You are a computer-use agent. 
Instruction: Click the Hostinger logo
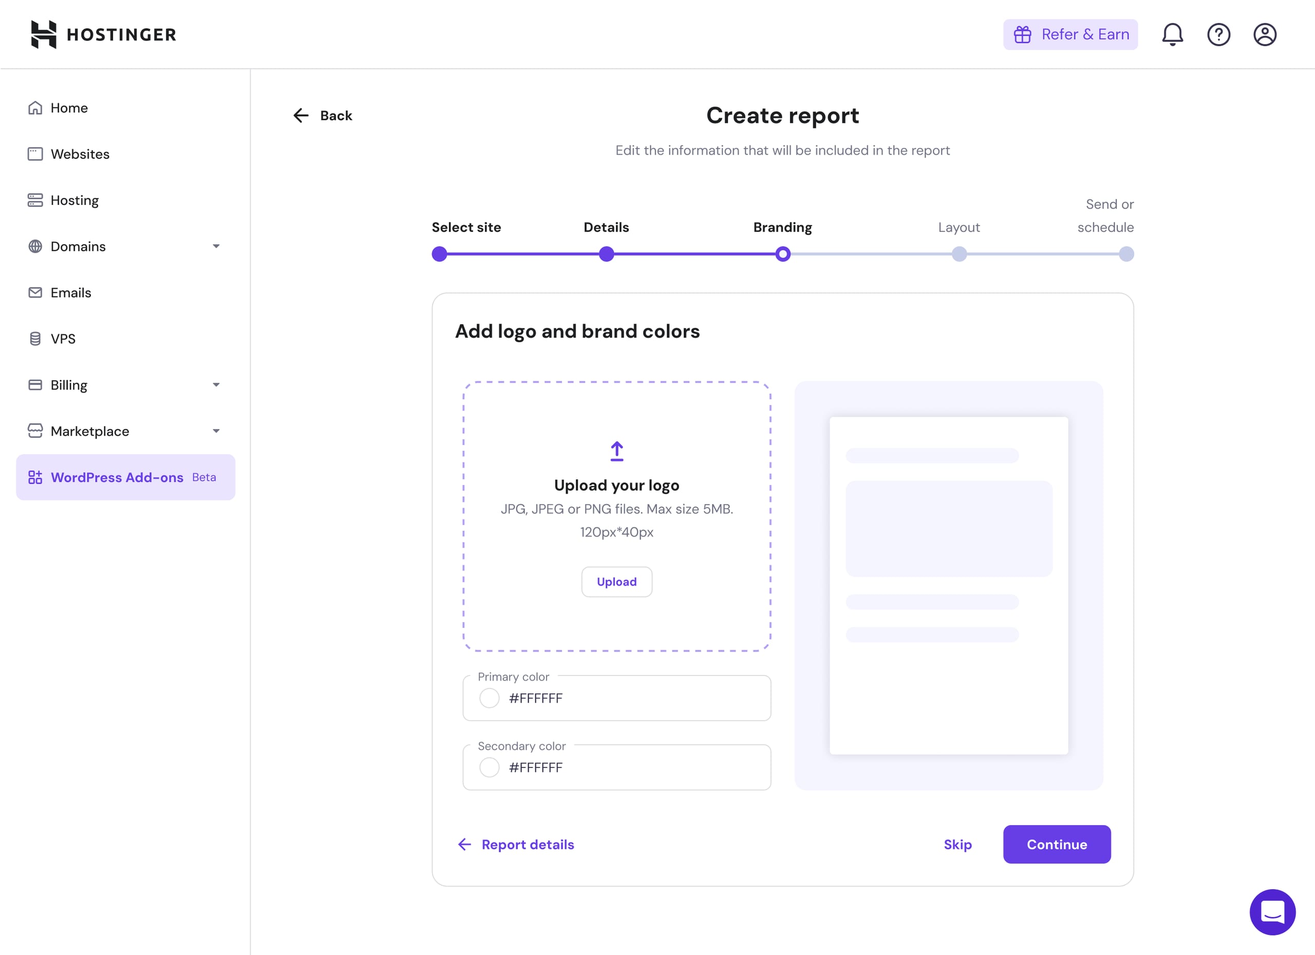(x=103, y=34)
